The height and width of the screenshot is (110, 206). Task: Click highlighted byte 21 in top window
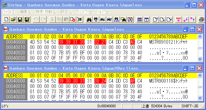(104, 42)
